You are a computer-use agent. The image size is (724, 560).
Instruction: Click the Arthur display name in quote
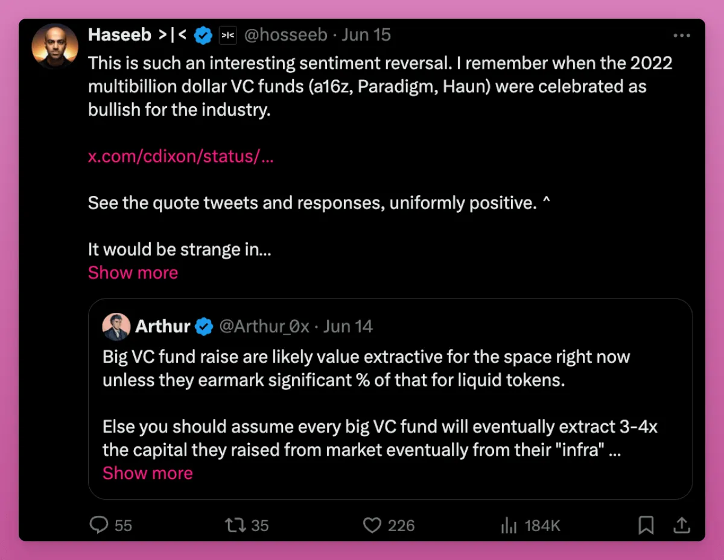[163, 327]
